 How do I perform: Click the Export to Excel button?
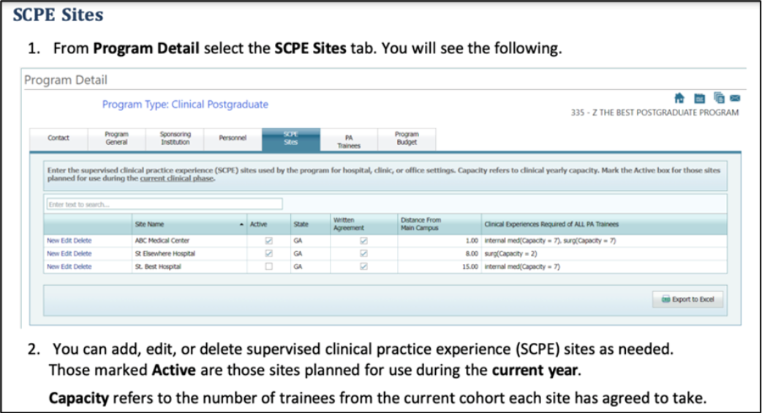click(x=687, y=300)
